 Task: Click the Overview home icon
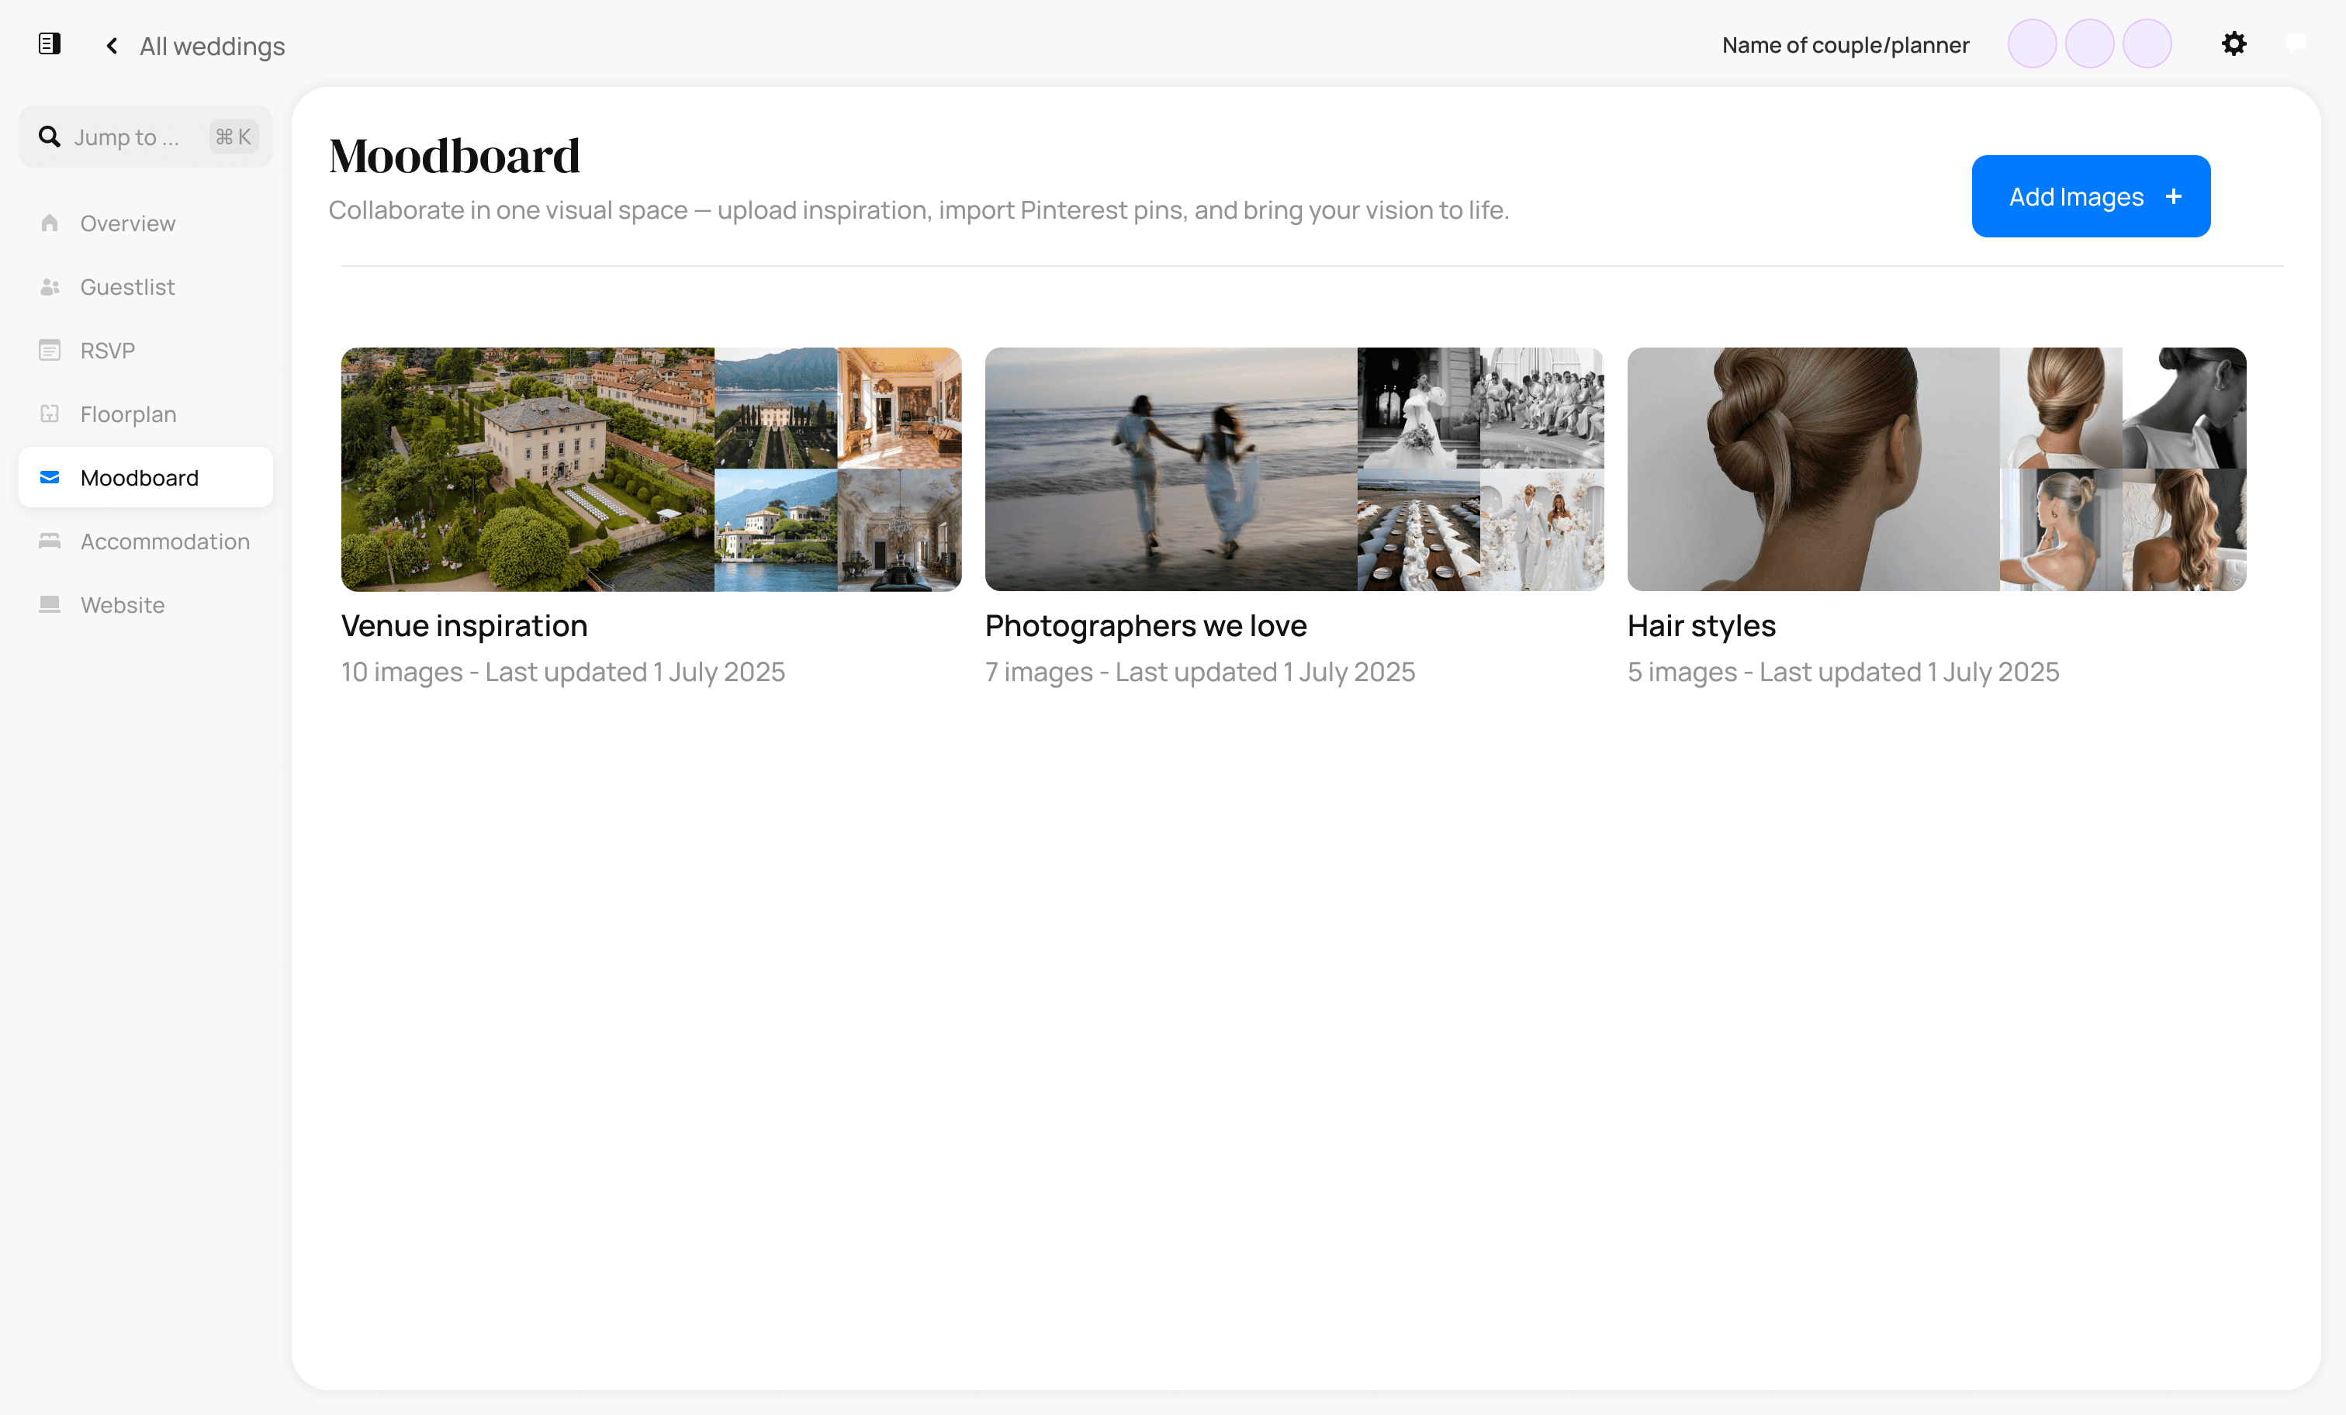coord(50,223)
